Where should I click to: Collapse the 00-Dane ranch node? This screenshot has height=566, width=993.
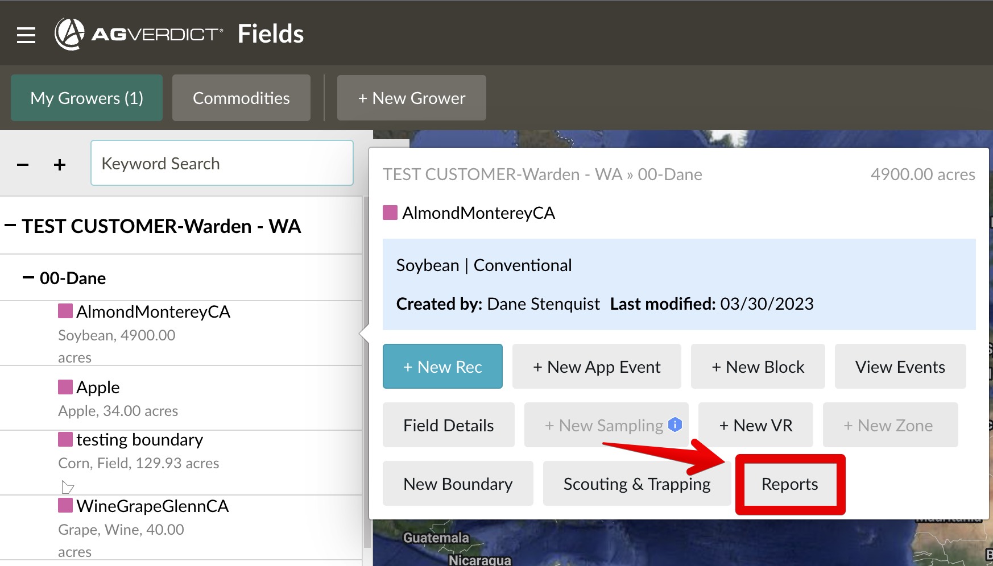pyautogui.click(x=28, y=278)
